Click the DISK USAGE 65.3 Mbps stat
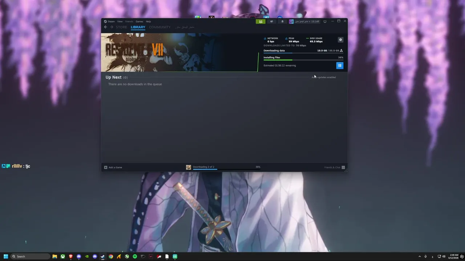The image size is (465, 261). tap(315, 40)
